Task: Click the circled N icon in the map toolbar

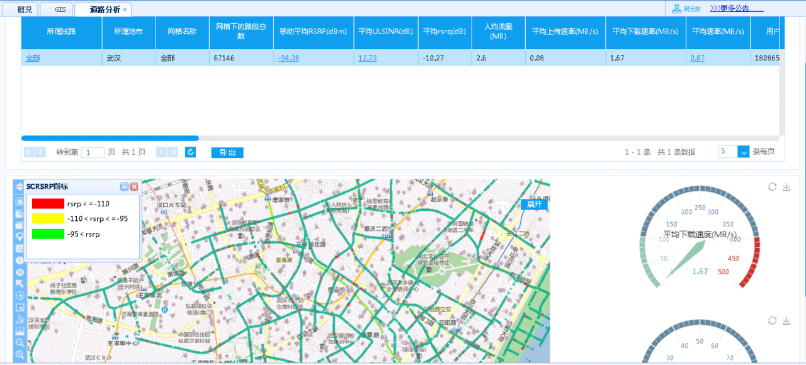Action: 20,272
